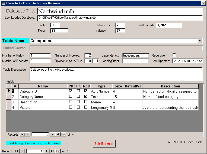
Task: Toggle FK checkbox for CategoryID
Action: click(78, 91)
